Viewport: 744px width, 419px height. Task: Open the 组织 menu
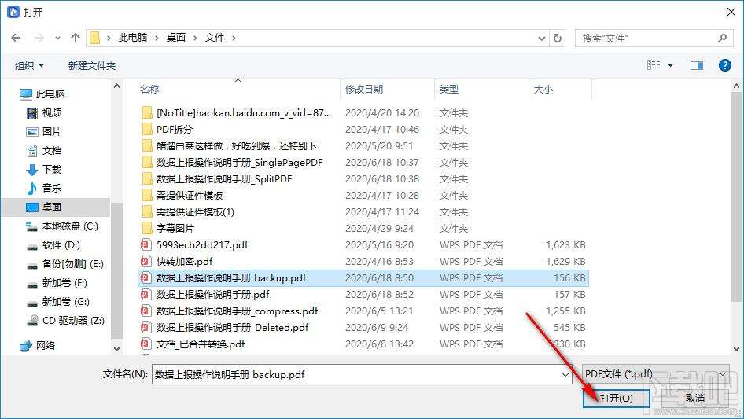click(29, 65)
